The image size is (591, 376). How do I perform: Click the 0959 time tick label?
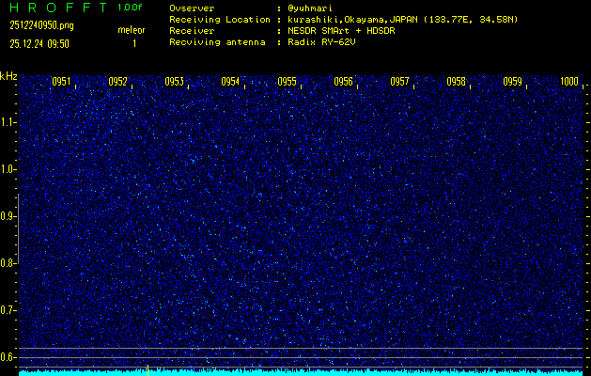(x=513, y=83)
